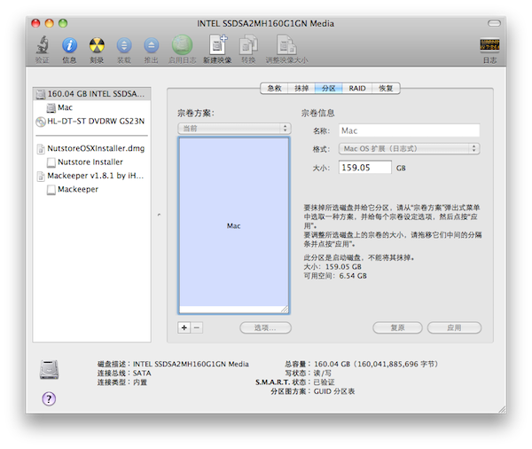The width and height of the screenshot is (532, 449).
Task: Switch to the 抹掉 (Erase) tab
Action: tap(301, 89)
